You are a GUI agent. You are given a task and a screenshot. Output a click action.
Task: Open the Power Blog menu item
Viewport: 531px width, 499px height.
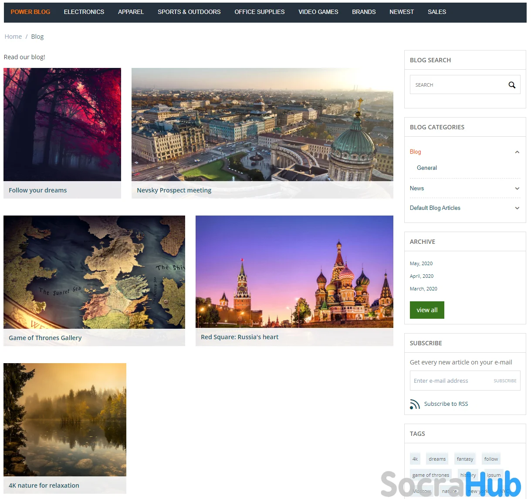(x=30, y=12)
